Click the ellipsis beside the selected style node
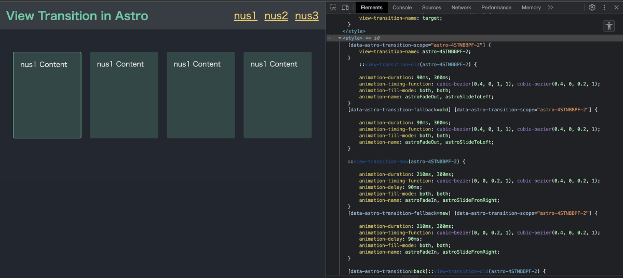The image size is (623, 278). coord(329,38)
